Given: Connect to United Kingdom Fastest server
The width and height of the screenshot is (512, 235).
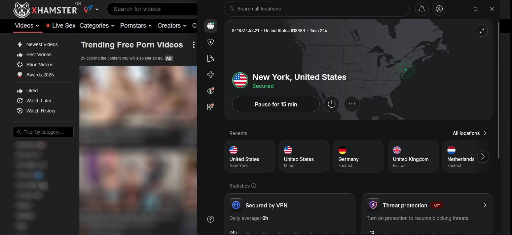Looking at the screenshot, I should pos(413,157).
